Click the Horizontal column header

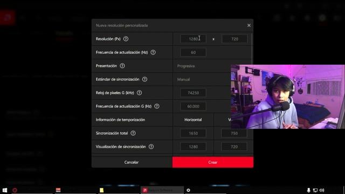(x=193, y=120)
